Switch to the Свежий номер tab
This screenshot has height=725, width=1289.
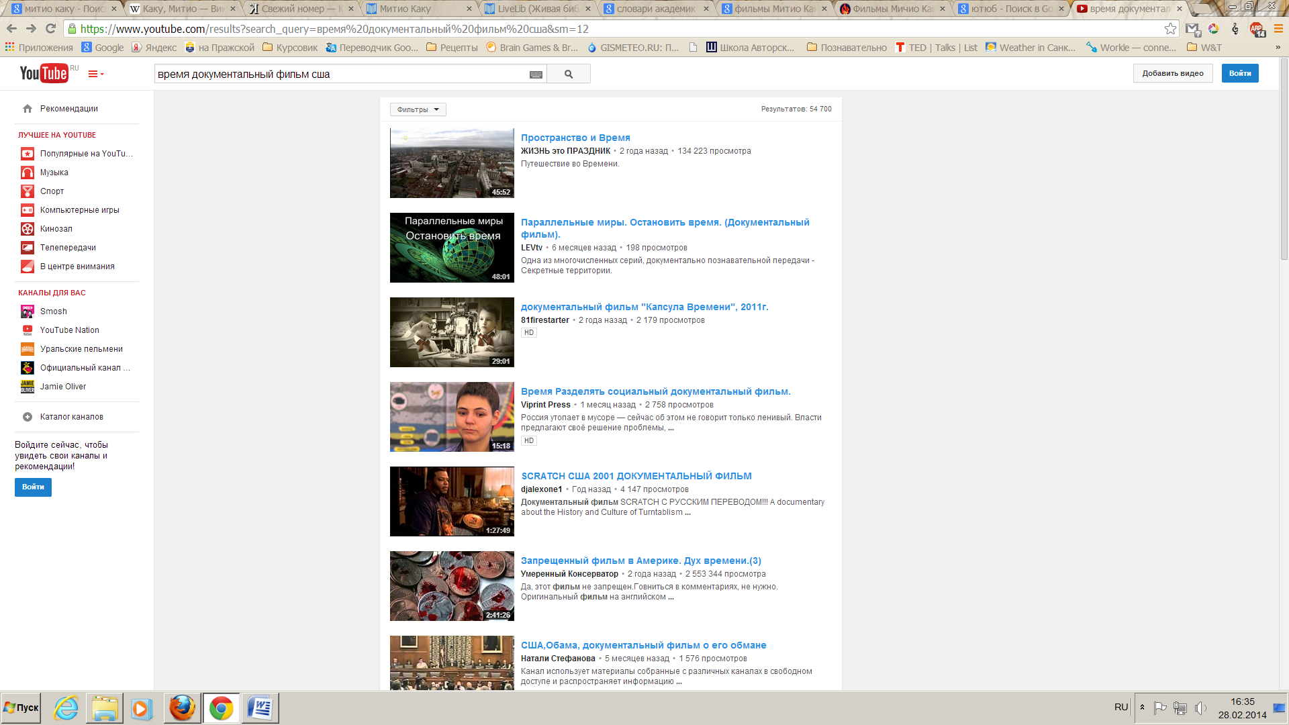[x=301, y=9]
